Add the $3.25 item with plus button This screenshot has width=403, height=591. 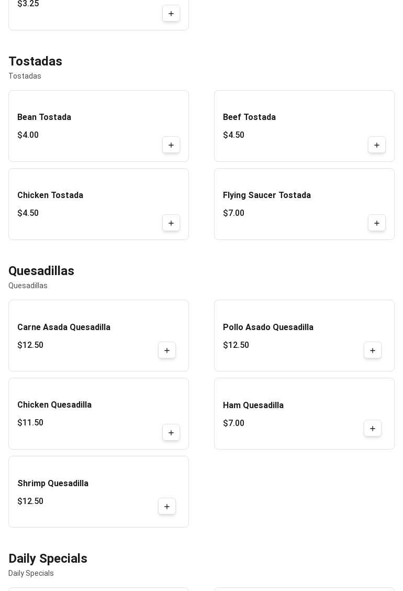[171, 14]
